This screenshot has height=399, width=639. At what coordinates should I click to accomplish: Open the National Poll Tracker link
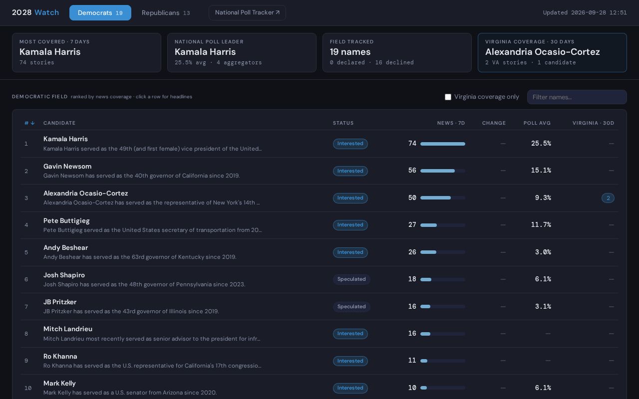point(247,12)
